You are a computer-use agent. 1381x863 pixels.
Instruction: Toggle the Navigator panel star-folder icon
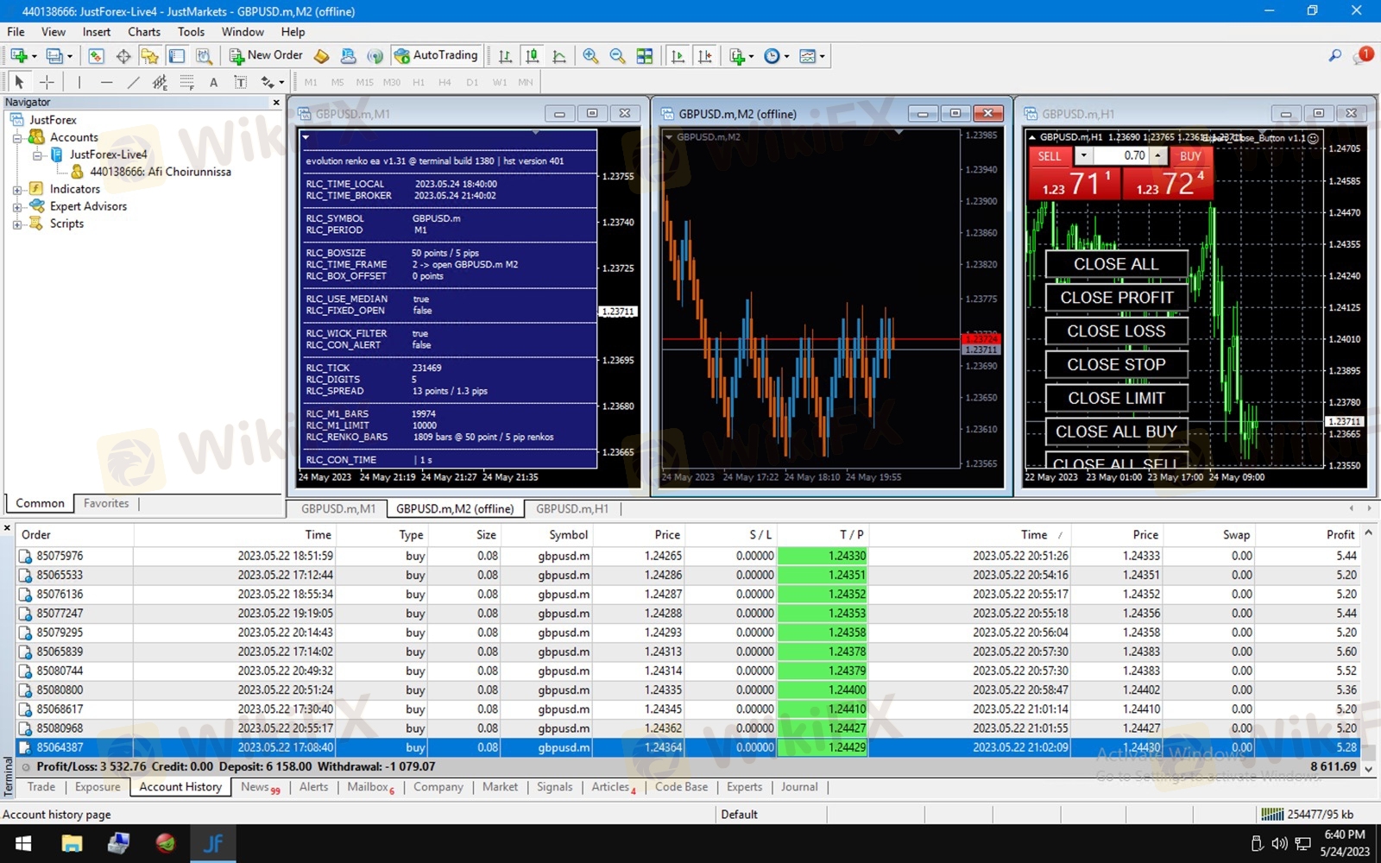(x=149, y=56)
